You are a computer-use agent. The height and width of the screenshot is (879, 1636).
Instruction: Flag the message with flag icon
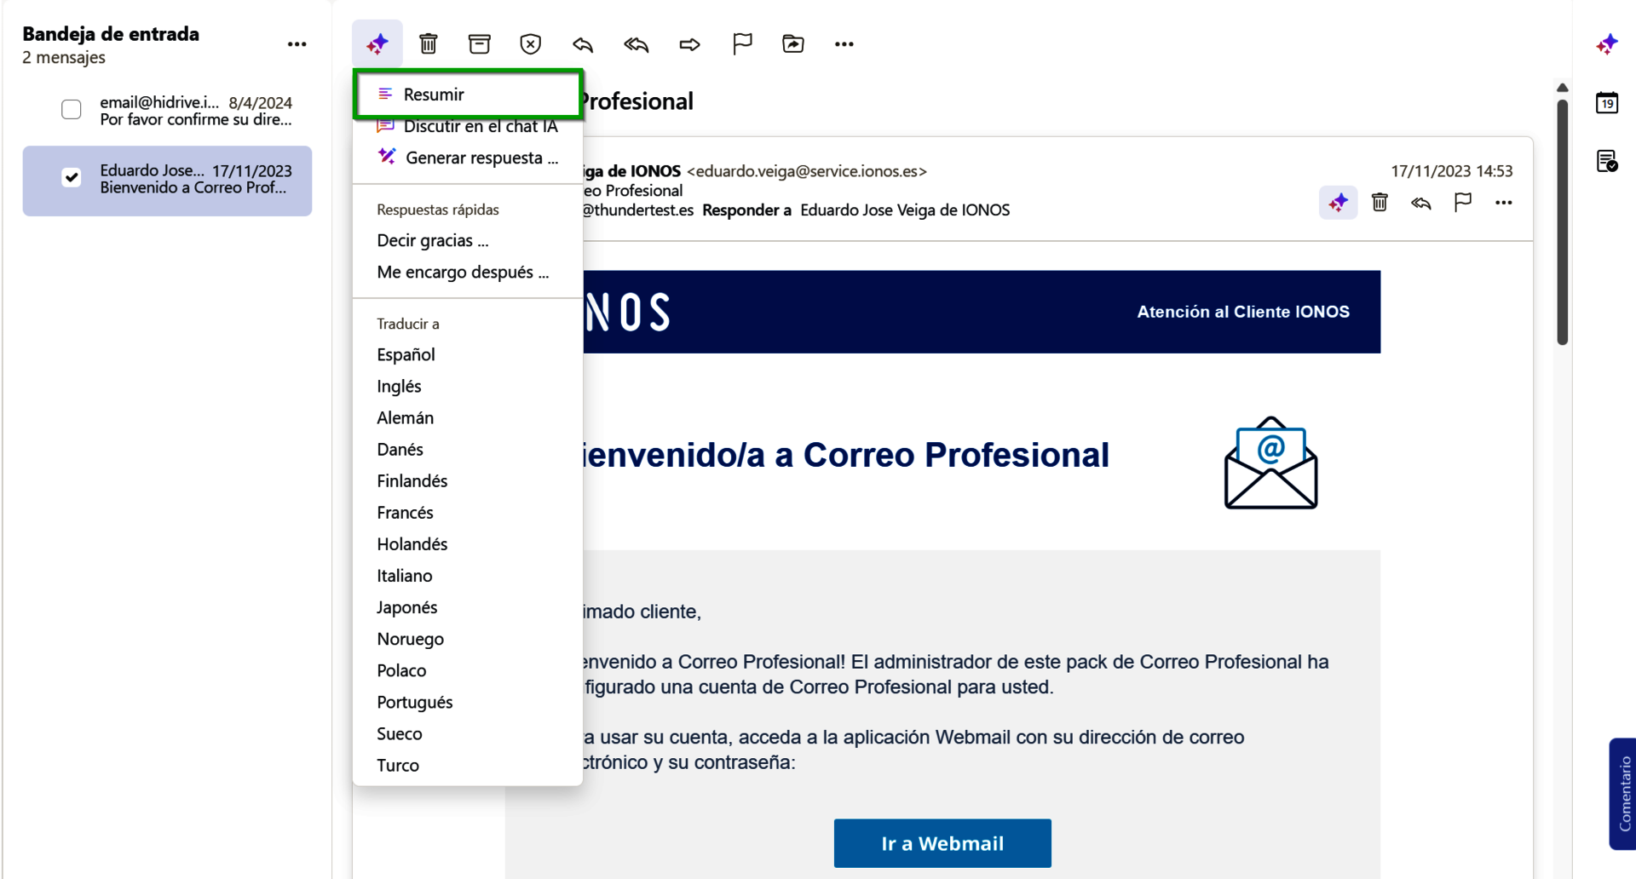click(742, 43)
